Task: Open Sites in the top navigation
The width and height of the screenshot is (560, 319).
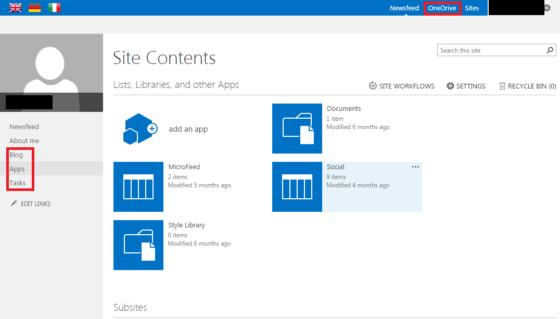Action: pyautogui.click(x=472, y=8)
